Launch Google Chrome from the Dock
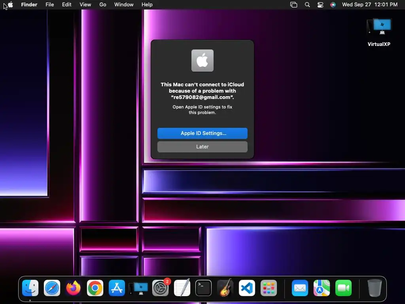Viewport: 405px width, 304px height. [x=95, y=288]
